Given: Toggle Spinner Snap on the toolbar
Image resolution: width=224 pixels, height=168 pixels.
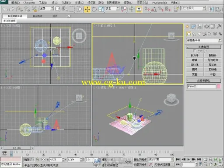Looking at the screenshot, I should (x=168, y=9).
